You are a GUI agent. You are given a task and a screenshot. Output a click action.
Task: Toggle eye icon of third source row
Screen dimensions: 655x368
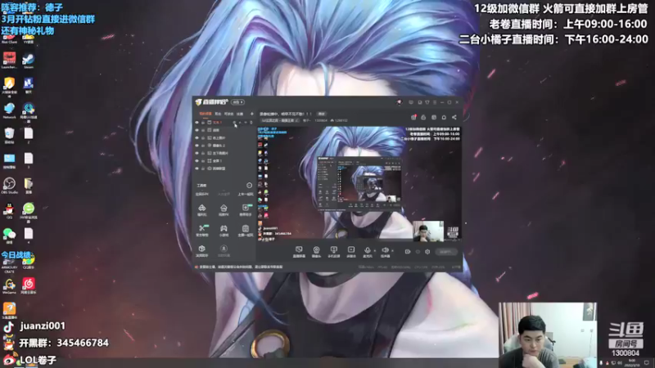coord(196,137)
